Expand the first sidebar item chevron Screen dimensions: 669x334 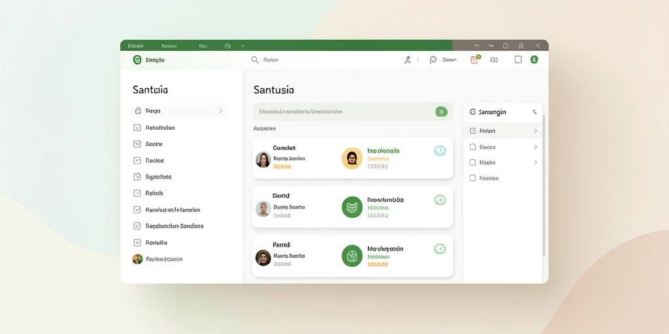tap(221, 111)
